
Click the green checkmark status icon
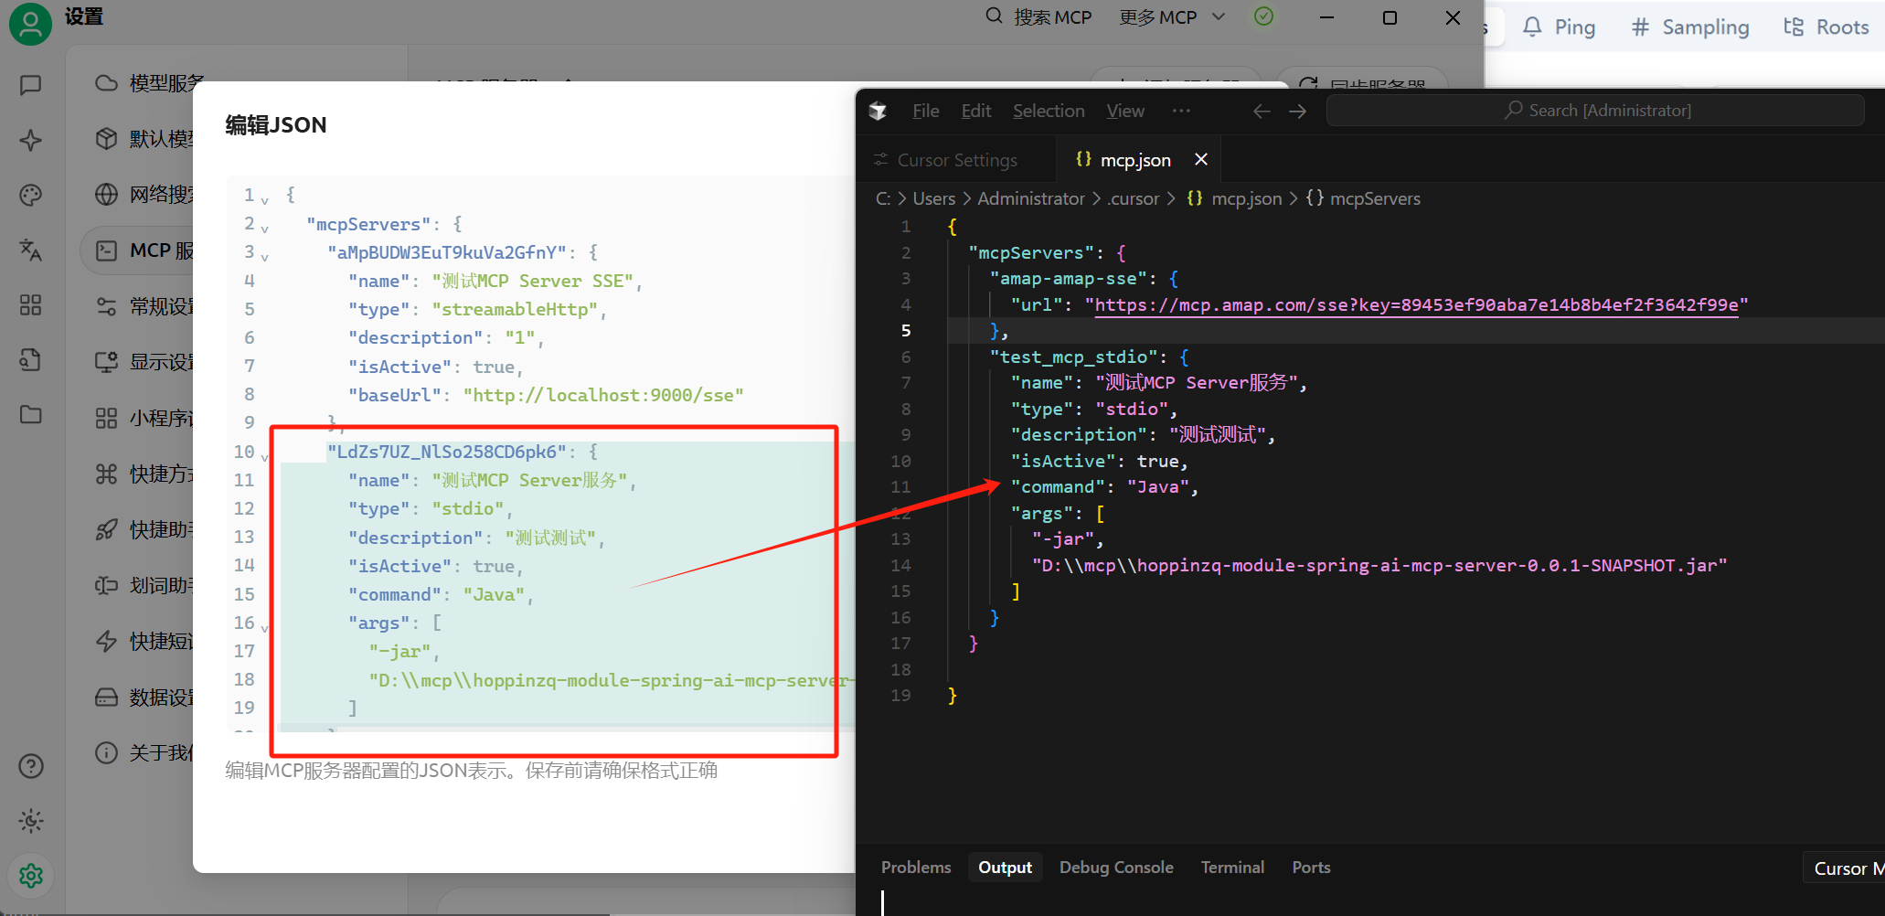click(x=1263, y=16)
